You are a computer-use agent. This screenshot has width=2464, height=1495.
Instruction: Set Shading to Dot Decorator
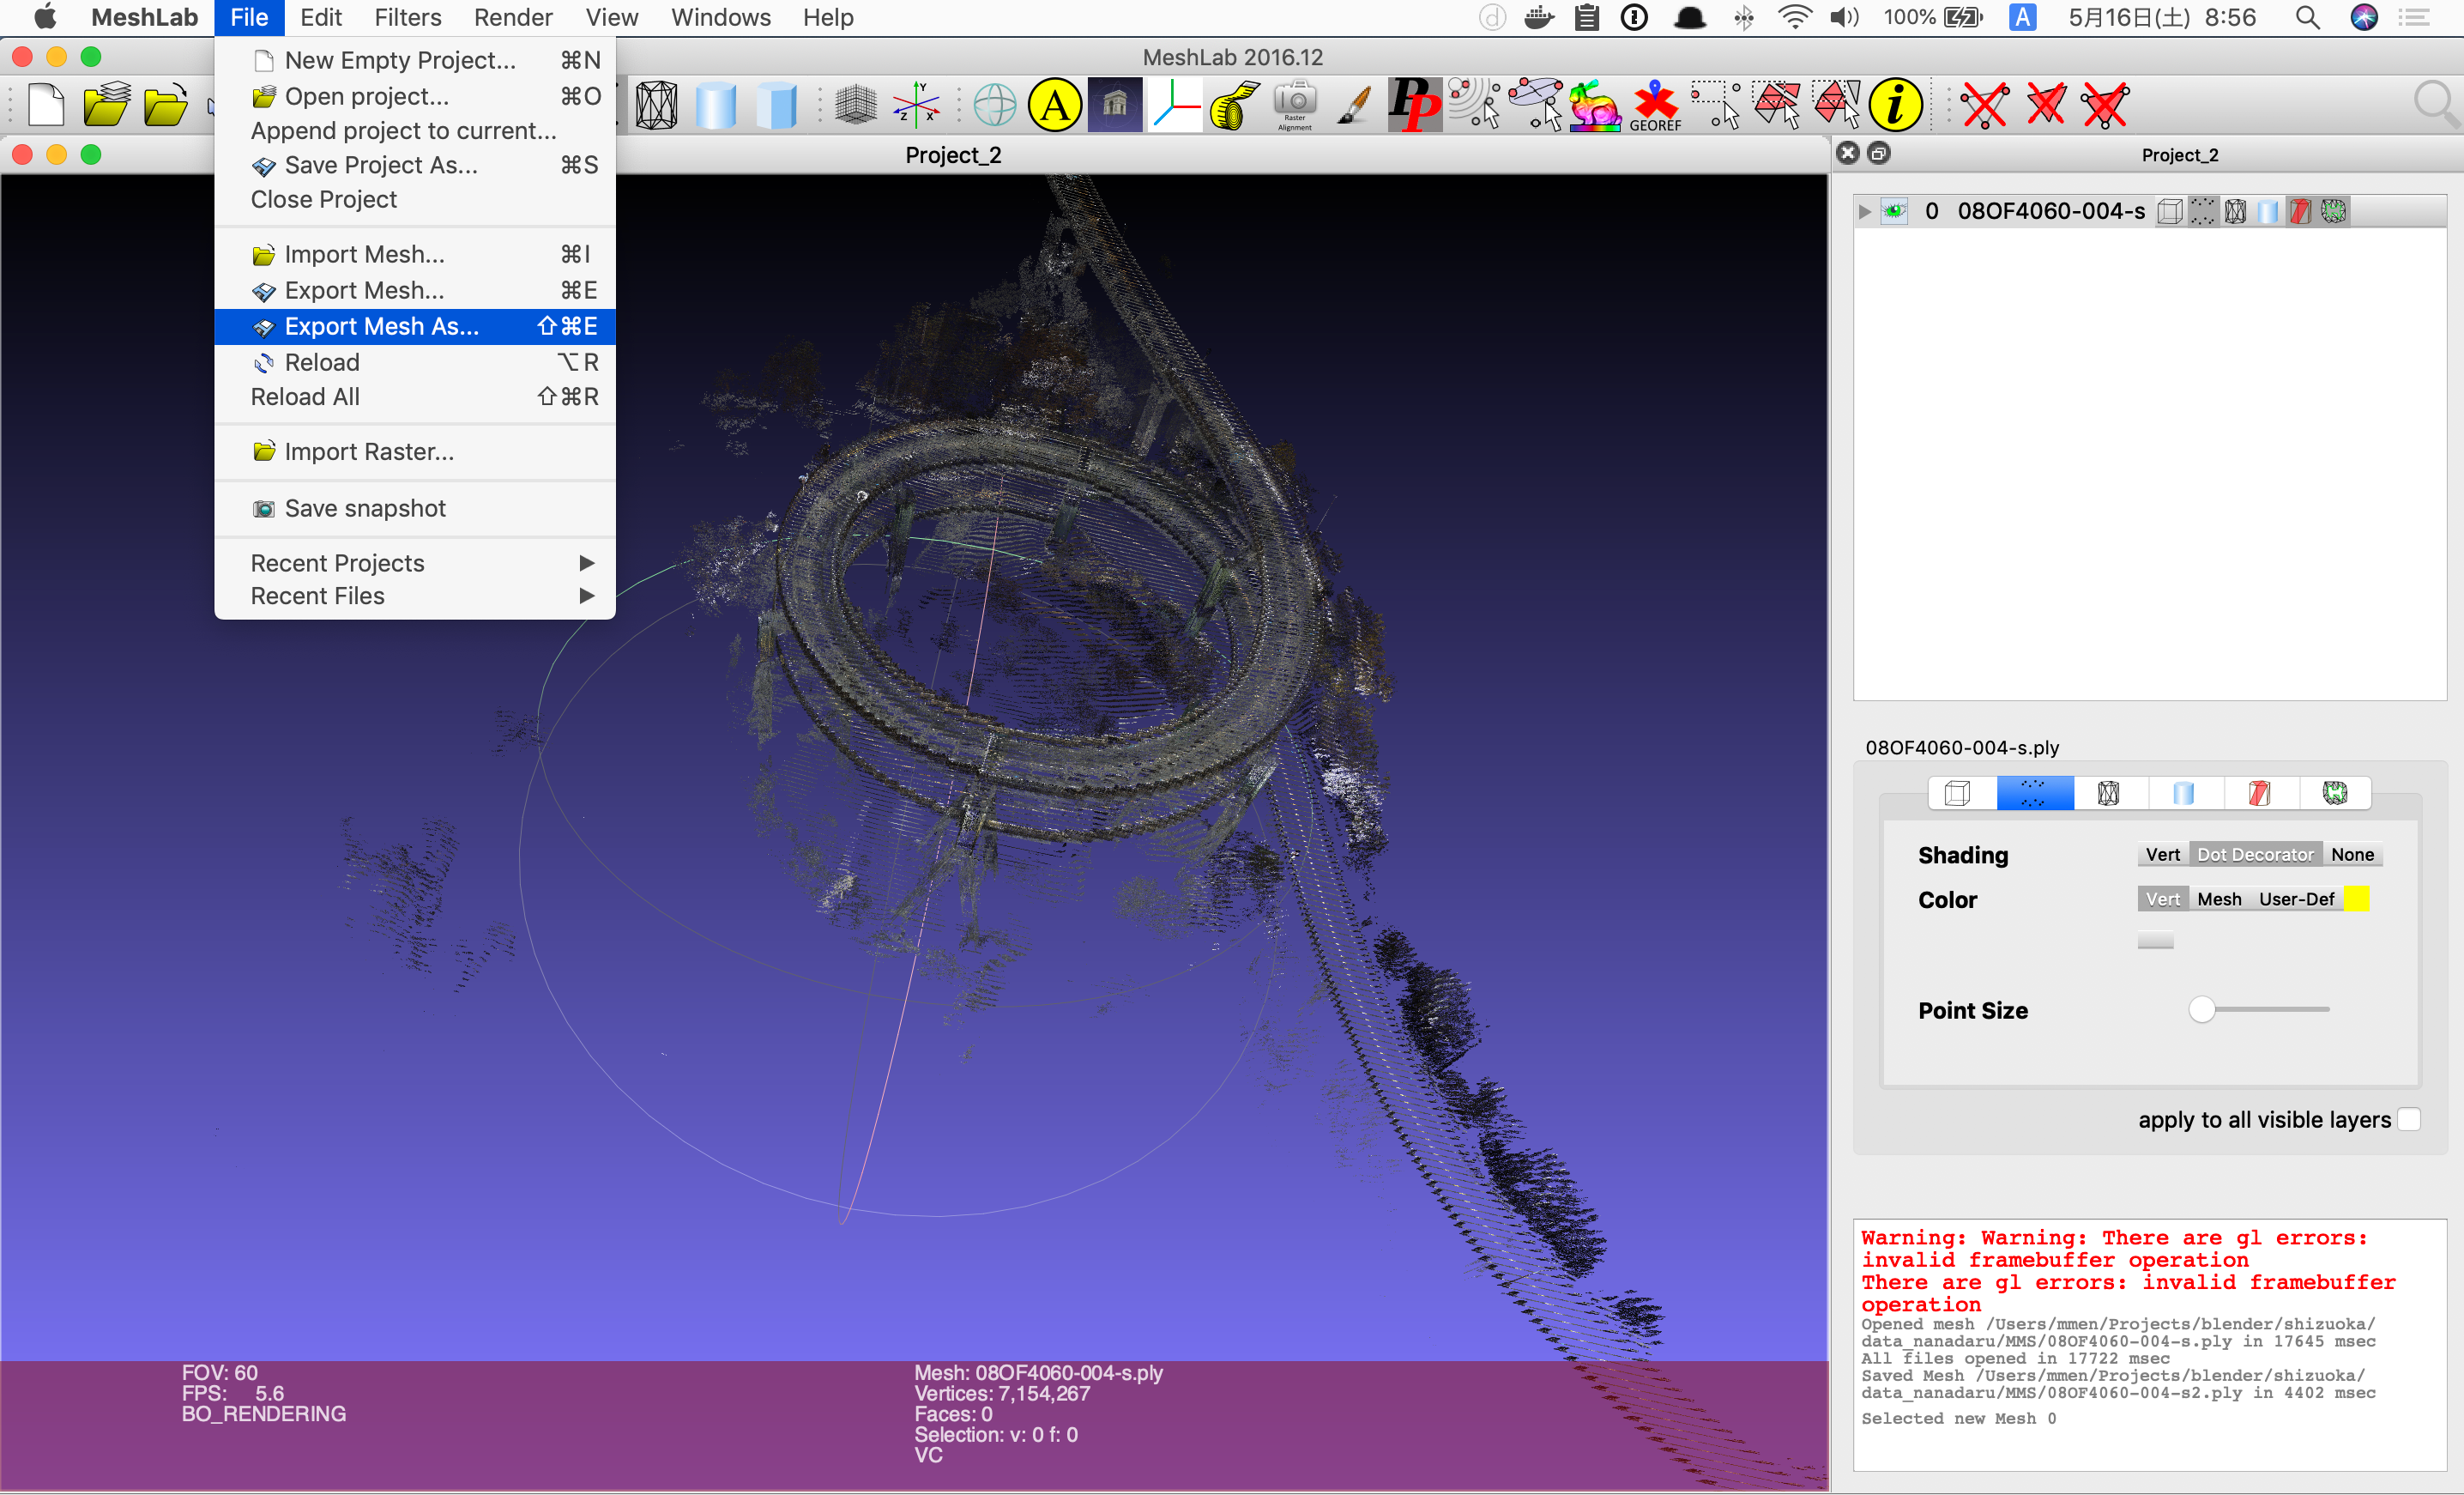[x=2255, y=854]
